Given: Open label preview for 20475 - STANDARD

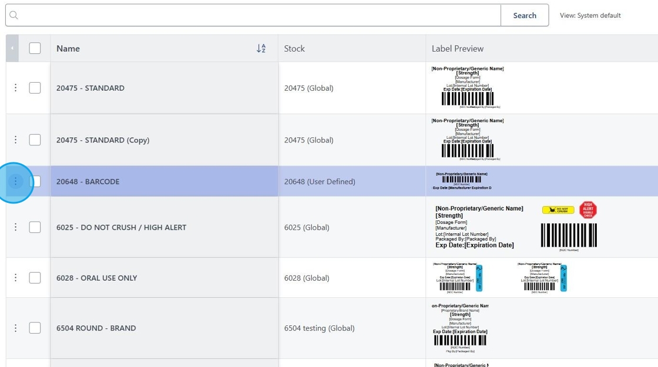Looking at the screenshot, I should (x=468, y=87).
